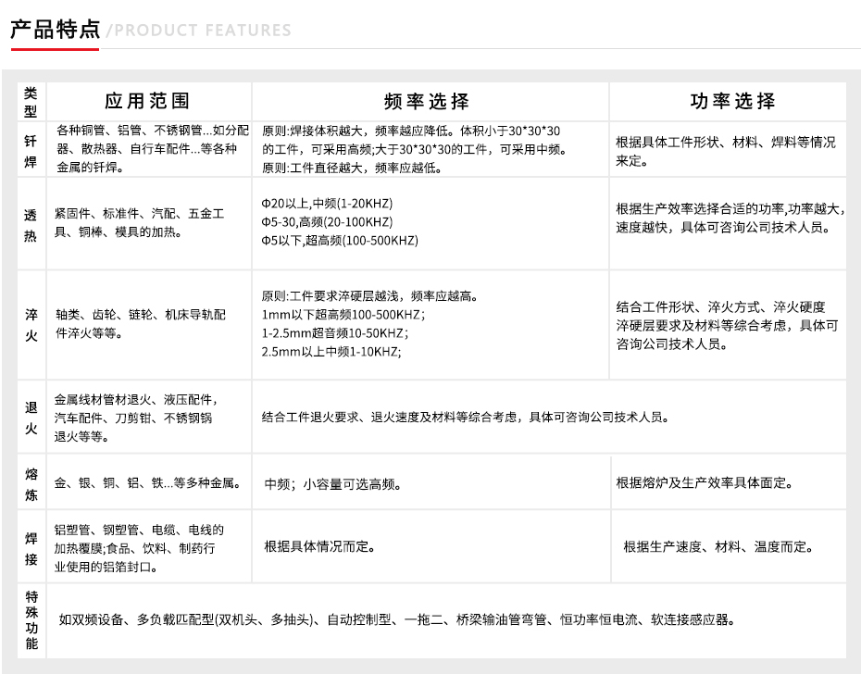Image resolution: width=861 pixels, height=687 pixels.
Task: Click the 钎焊 power cell 根据具体工件形状
Action: tap(725, 151)
